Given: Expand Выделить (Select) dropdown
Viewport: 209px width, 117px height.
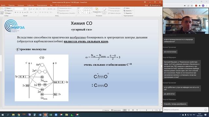Looking at the screenshot, I should (128, 13).
